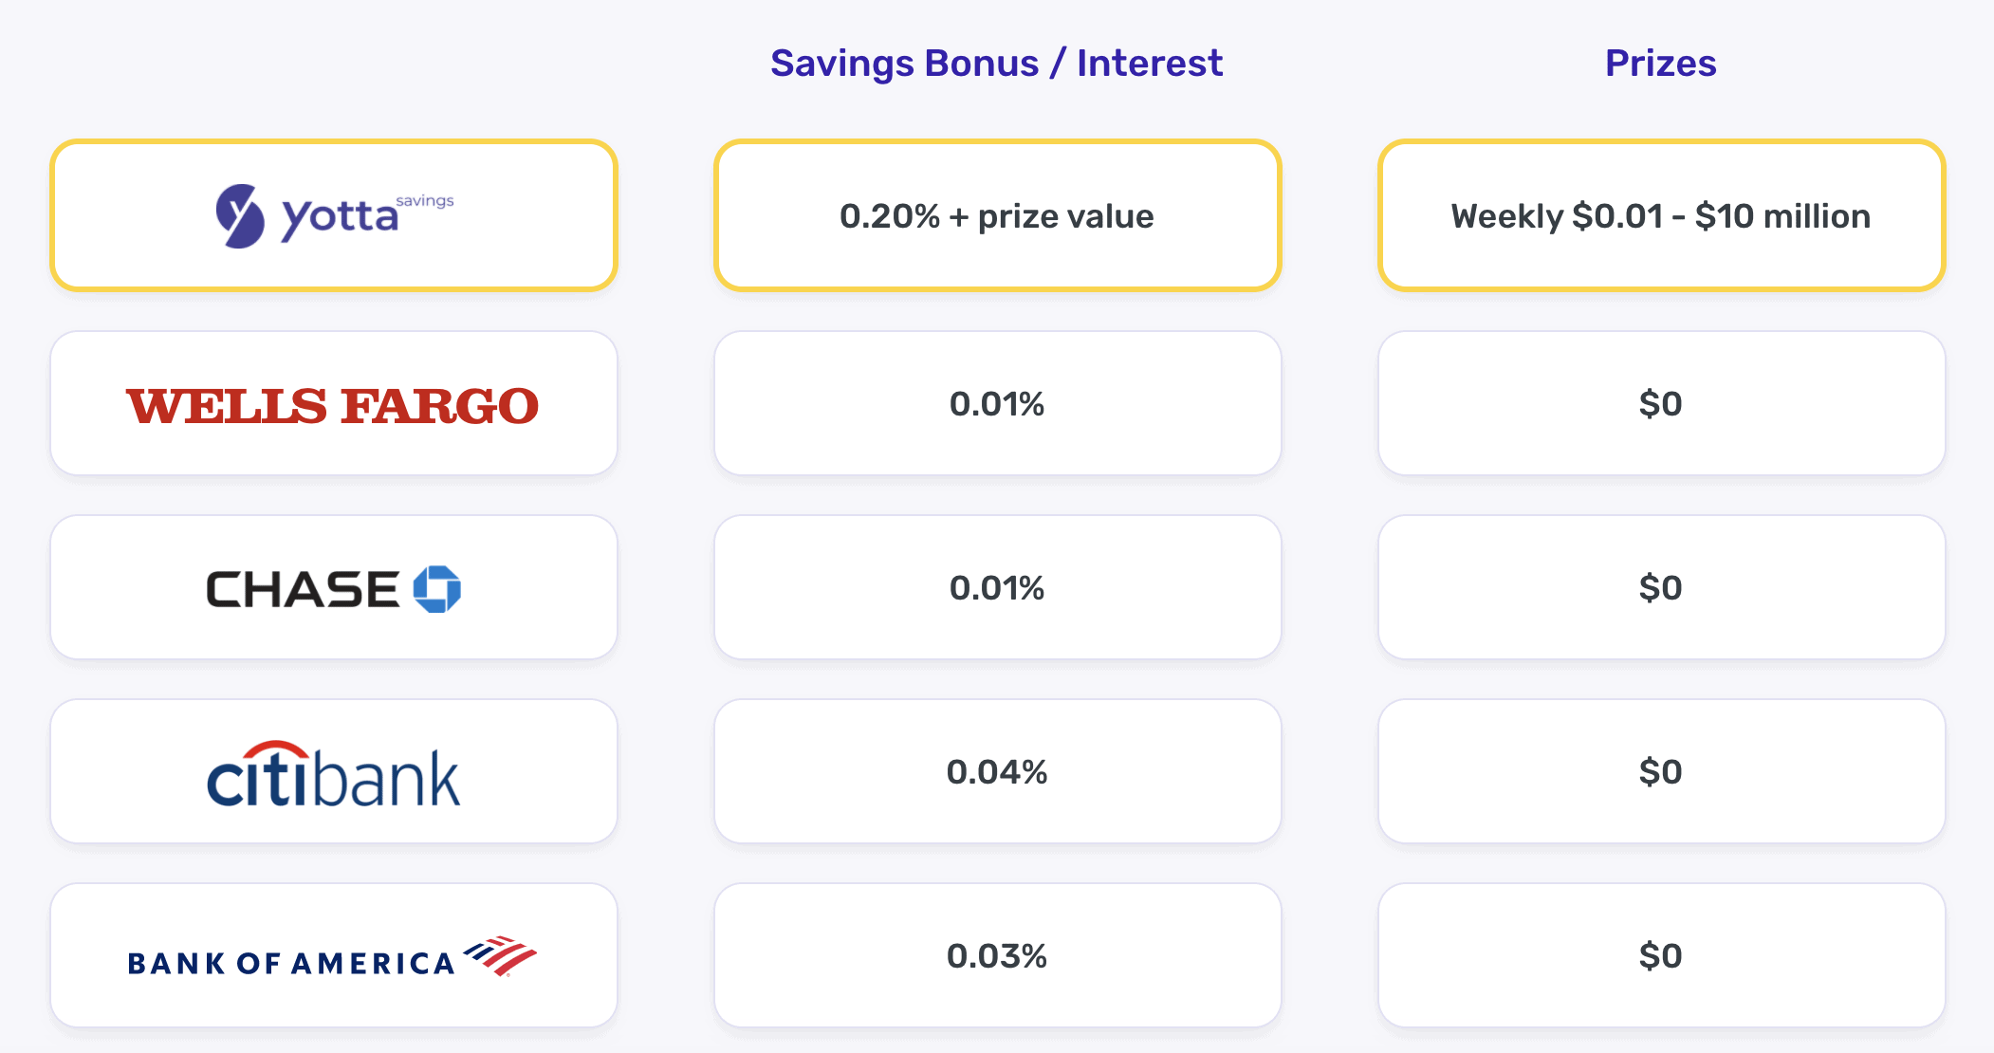Click the 0.20% + prize value card
The height and width of the screenshot is (1053, 1994).
click(997, 216)
